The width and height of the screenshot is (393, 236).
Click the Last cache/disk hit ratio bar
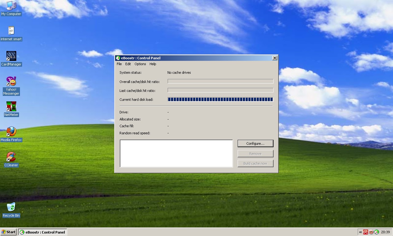pos(220,90)
